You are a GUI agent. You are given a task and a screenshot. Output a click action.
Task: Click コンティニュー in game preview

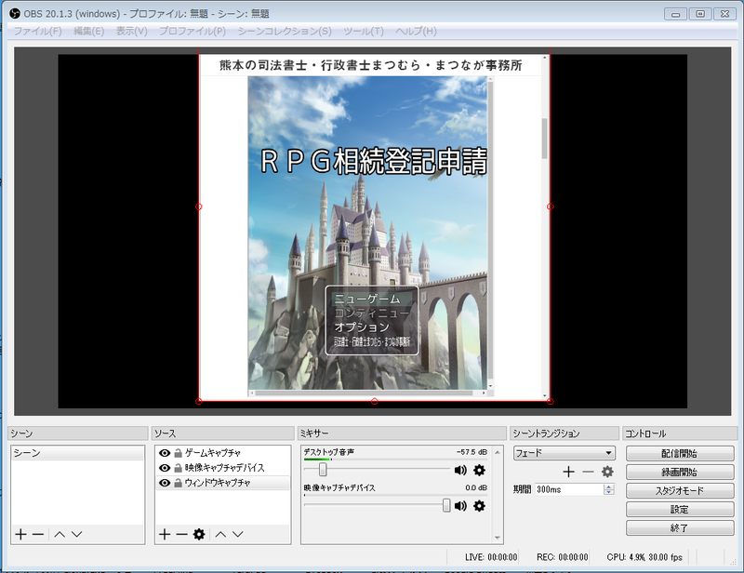pyautogui.click(x=371, y=313)
